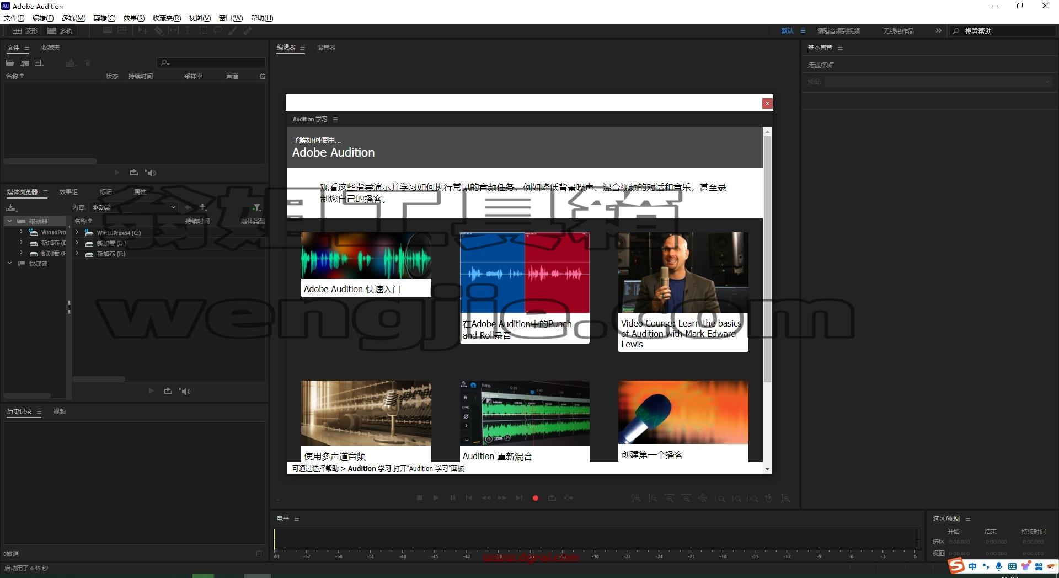Click Media Browser import download icon
This screenshot has width=1059, height=578.
(11, 207)
